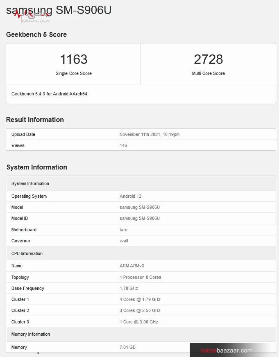Select the governor value 'walt'
Viewport: 279px width, 357px height.
pos(124,241)
